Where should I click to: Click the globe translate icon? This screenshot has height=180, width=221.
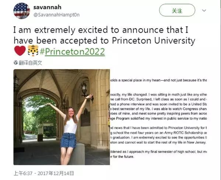[16, 63]
